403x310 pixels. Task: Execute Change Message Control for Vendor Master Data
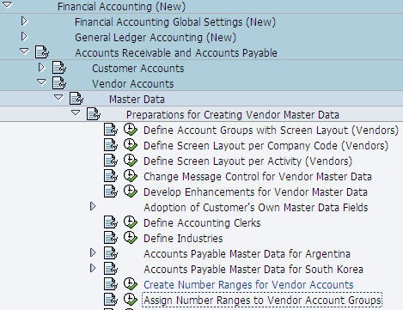(131, 176)
